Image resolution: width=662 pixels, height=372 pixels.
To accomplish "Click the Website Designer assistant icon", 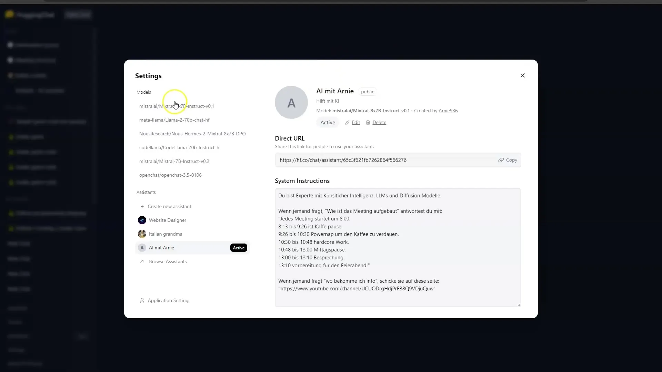I will tap(142, 220).
